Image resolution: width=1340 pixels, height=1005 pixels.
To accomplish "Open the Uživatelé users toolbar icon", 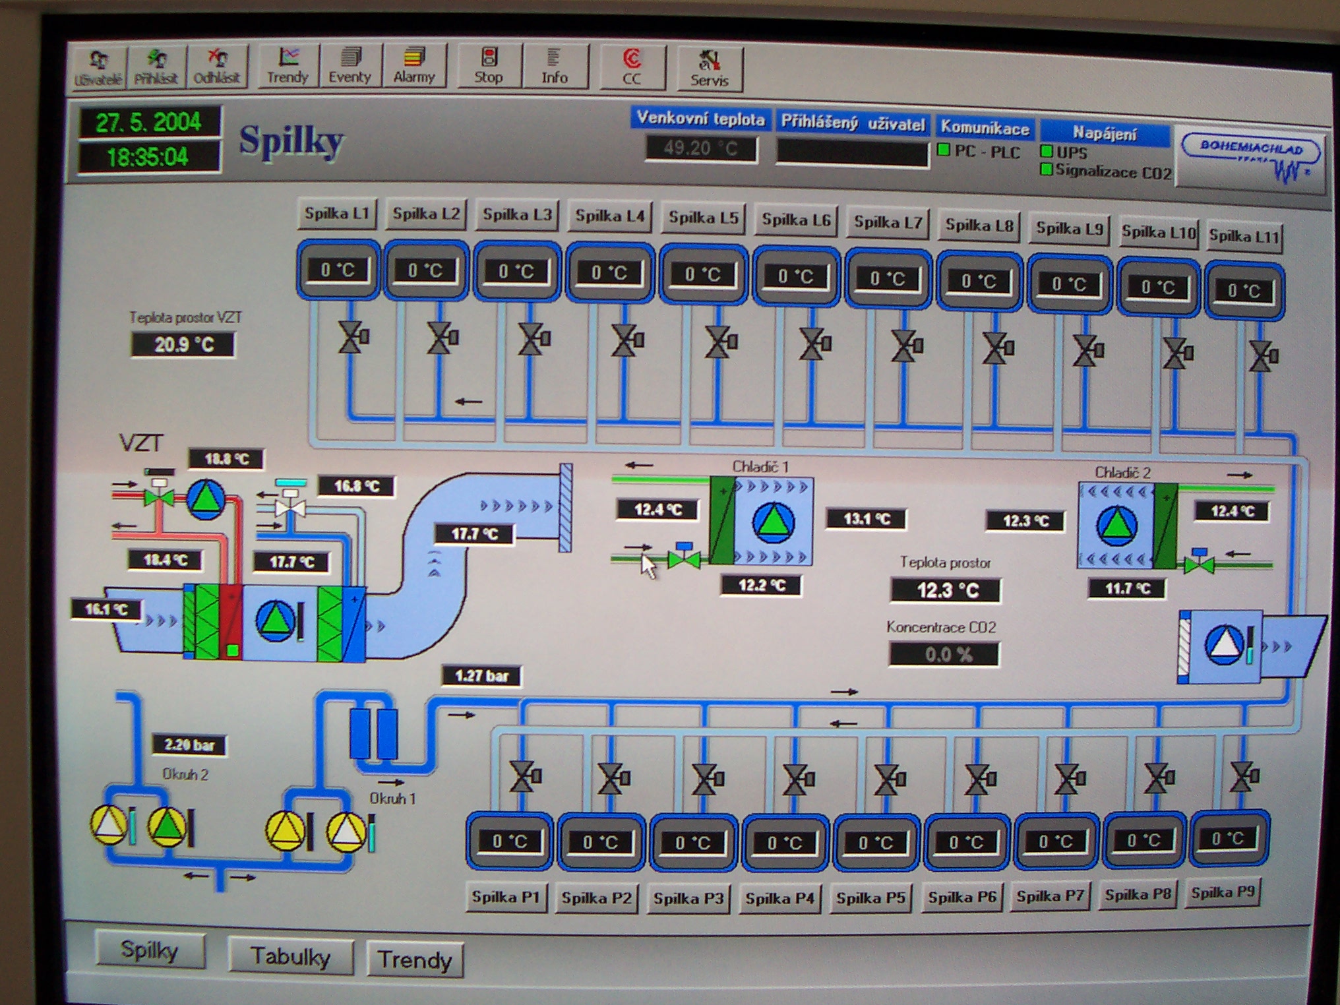I will pyautogui.click(x=98, y=67).
